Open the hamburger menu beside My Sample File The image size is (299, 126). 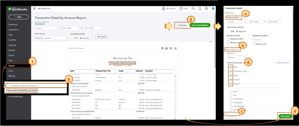[34, 8]
